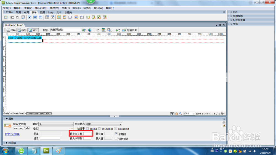Insert a file field icon
The image size is (276, 155).
(x=64, y=17)
